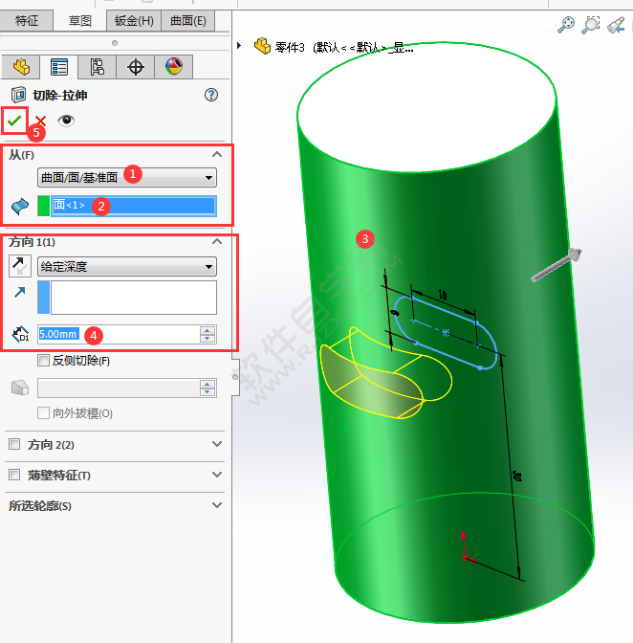Open the 给定深度 end condition dropdown
Viewport: 633px width, 643px height.
(127, 267)
